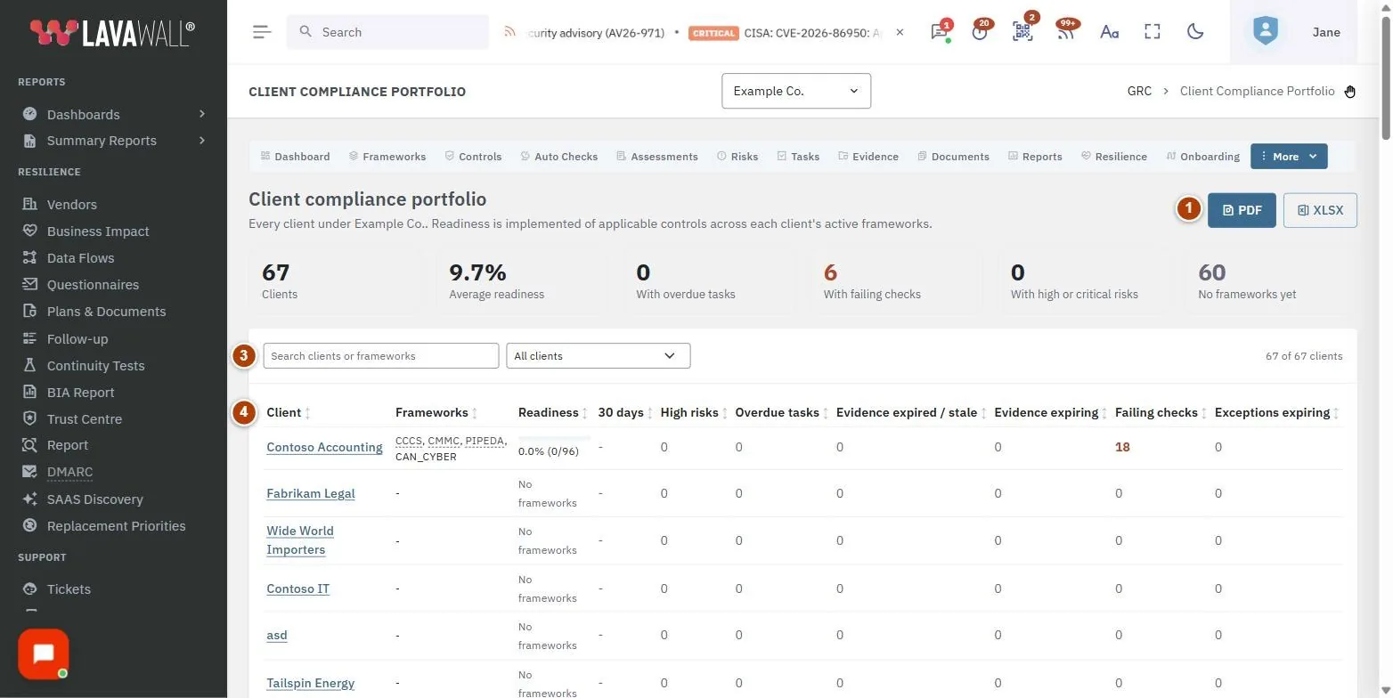This screenshot has height=698, width=1393.
Task: Toggle fullscreen mode icon
Action: tap(1153, 32)
